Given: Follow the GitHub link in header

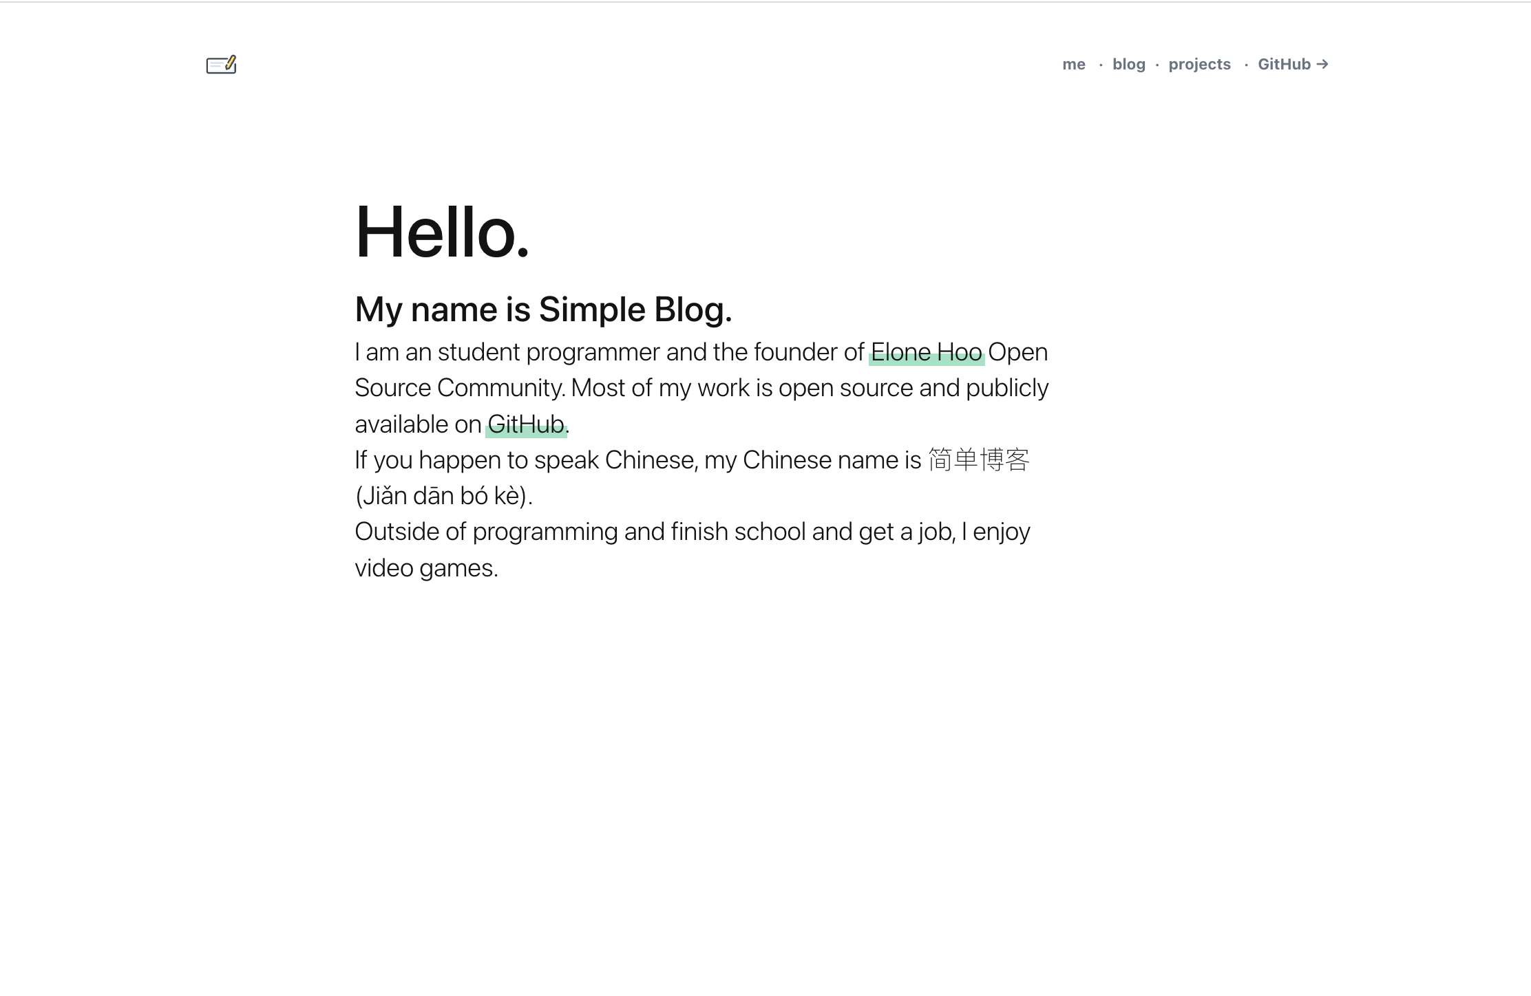Looking at the screenshot, I should point(1284,65).
